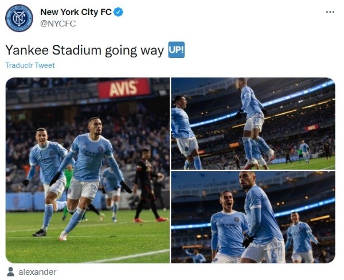Click the person icon beside alexander
This screenshot has width=344, height=280.
pyautogui.click(x=10, y=271)
